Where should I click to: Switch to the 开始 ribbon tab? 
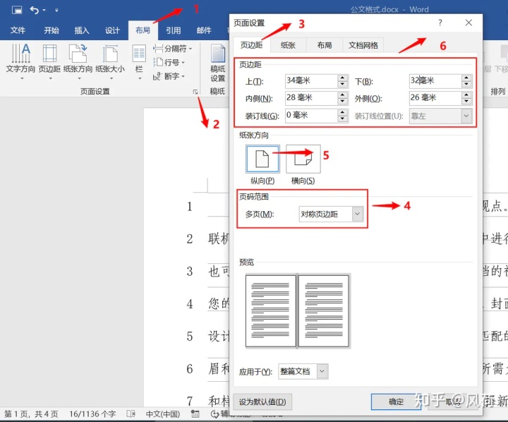click(52, 30)
